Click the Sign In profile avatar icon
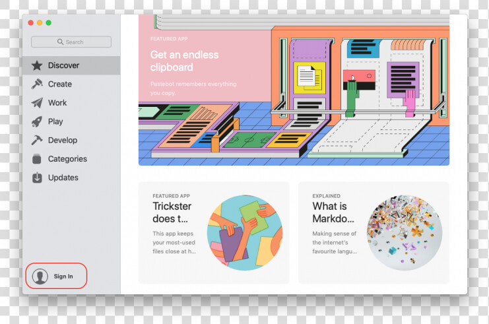This screenshot has height=324, width=489. (40, 276)
